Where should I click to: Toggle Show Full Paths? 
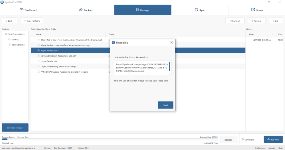tap(32, 21)
